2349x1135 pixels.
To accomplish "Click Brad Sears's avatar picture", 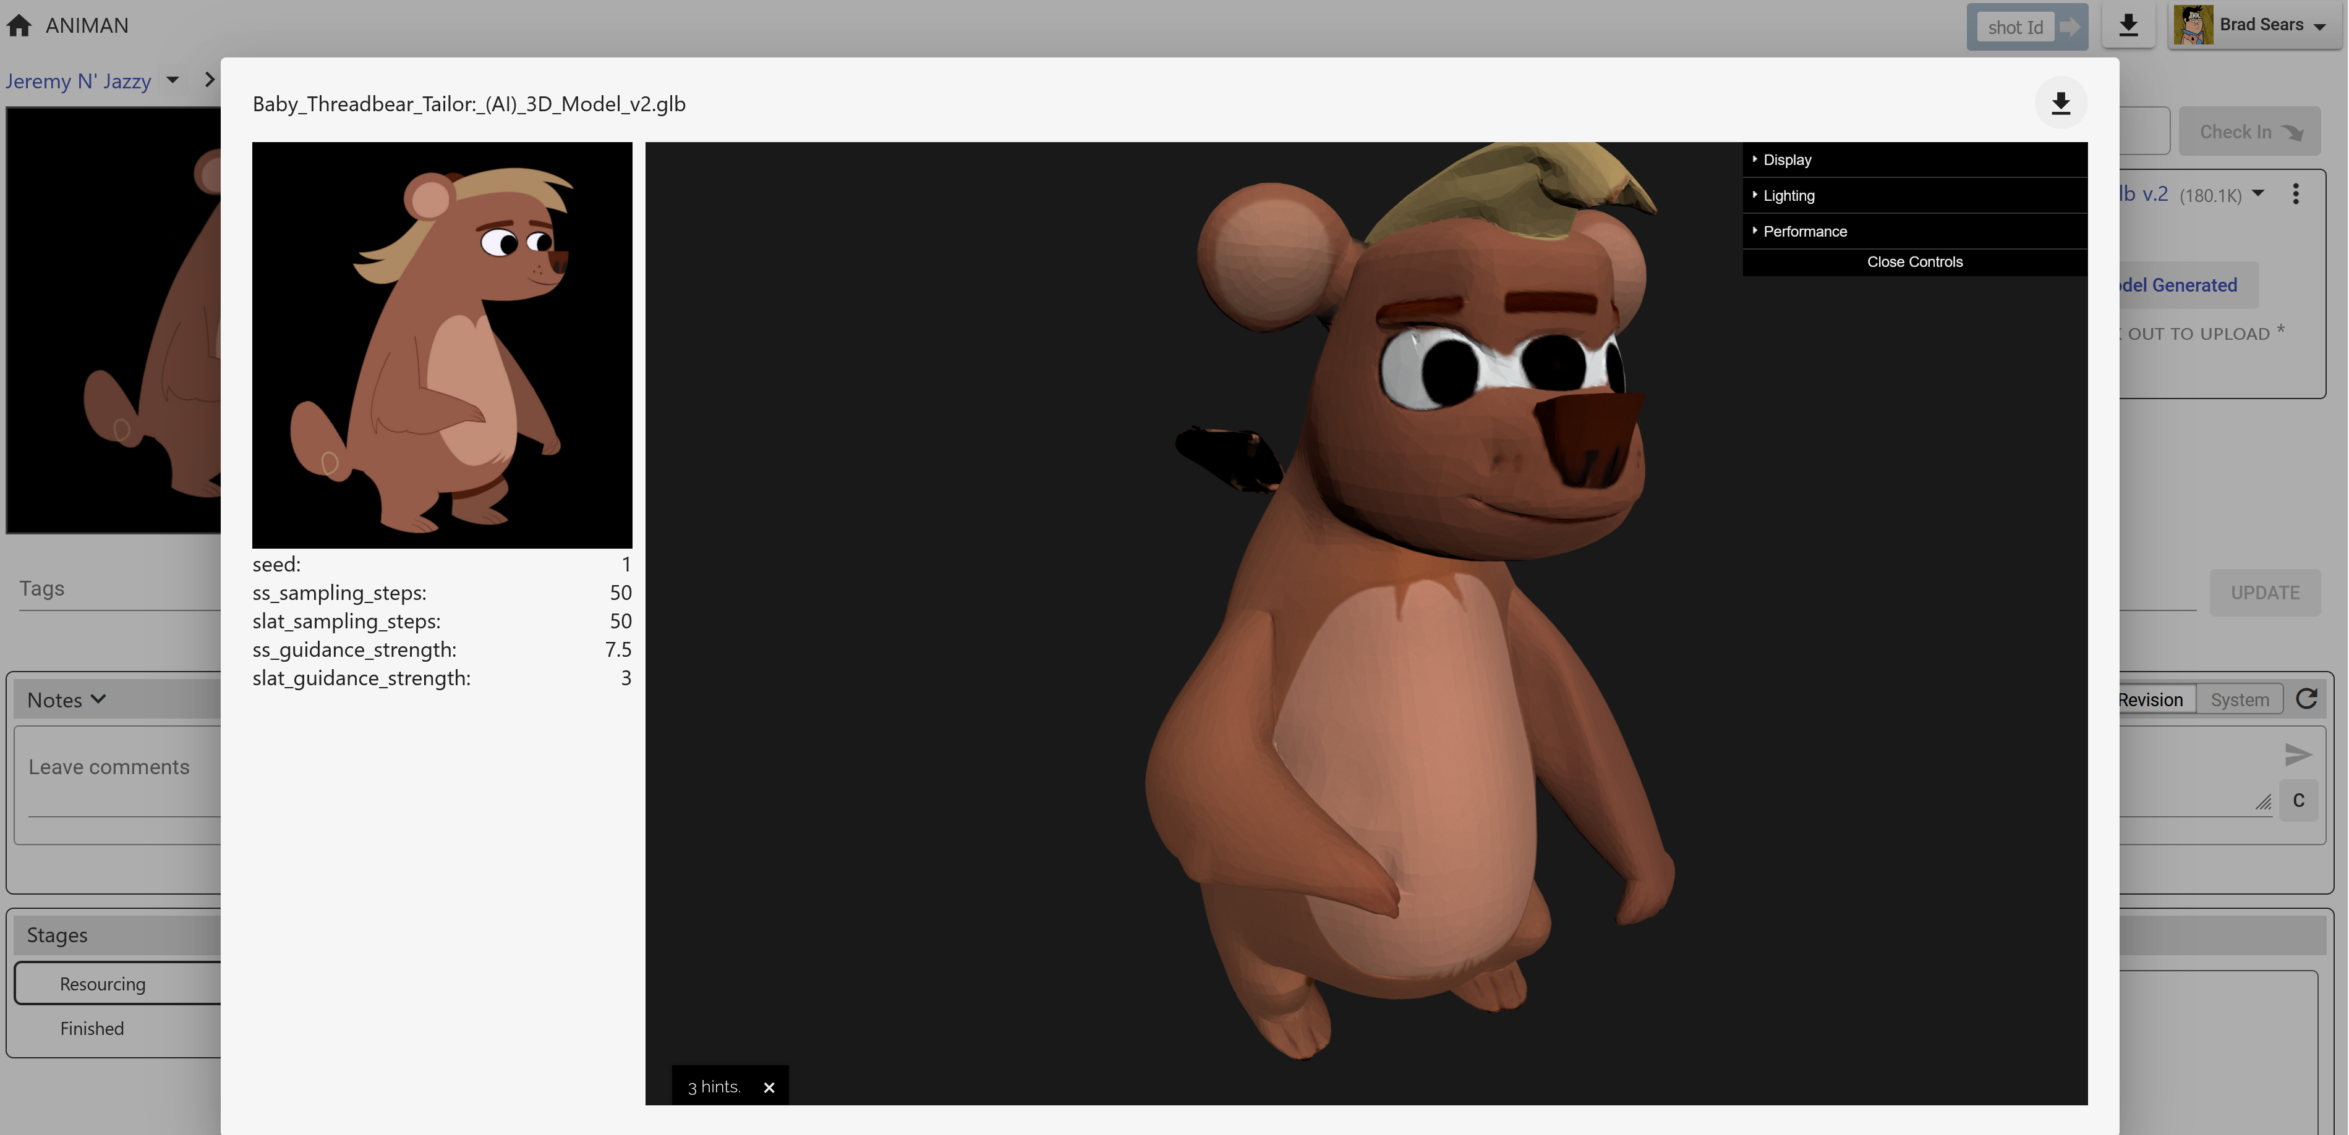I will click(2192, 25).
